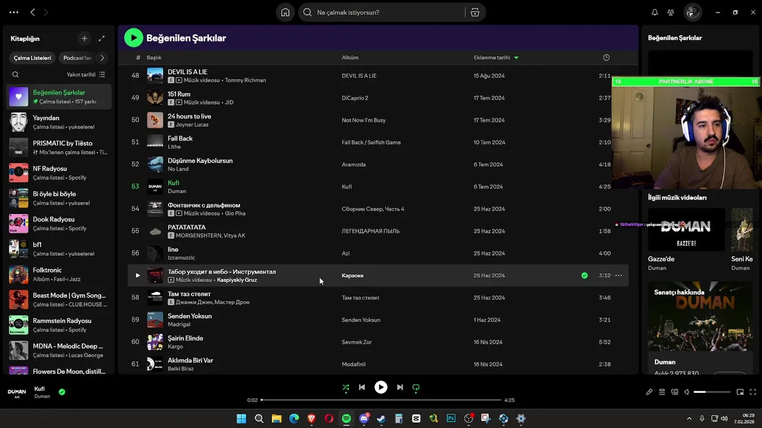Screen dimensions: 762x428
Task: Open Folktronic album in library
Action: (x=59, y=275)
